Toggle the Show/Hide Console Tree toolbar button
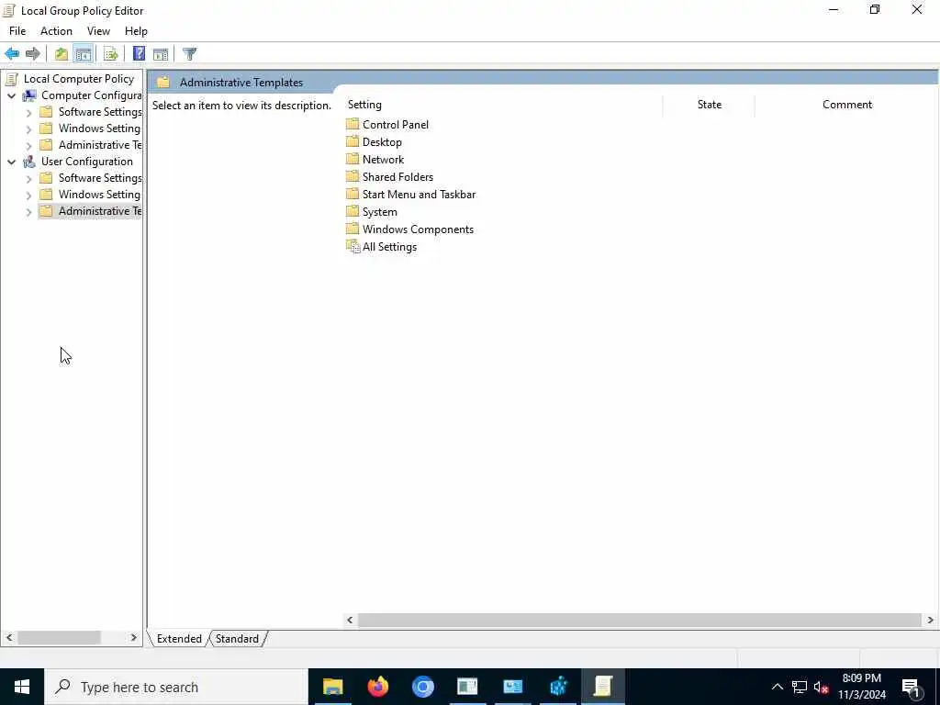The image size is (940, 705). [84, 54]
